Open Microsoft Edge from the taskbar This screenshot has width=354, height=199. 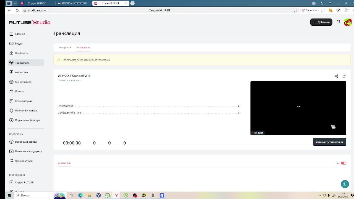coord(80,195)
